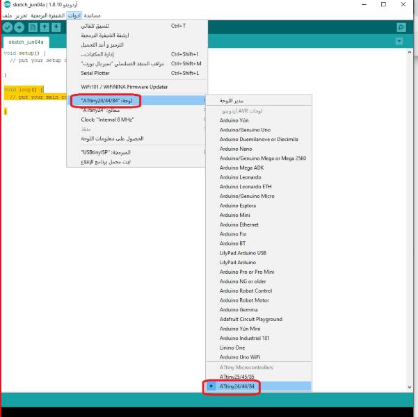Select Arduino Yún Mini board

(259, 329)
